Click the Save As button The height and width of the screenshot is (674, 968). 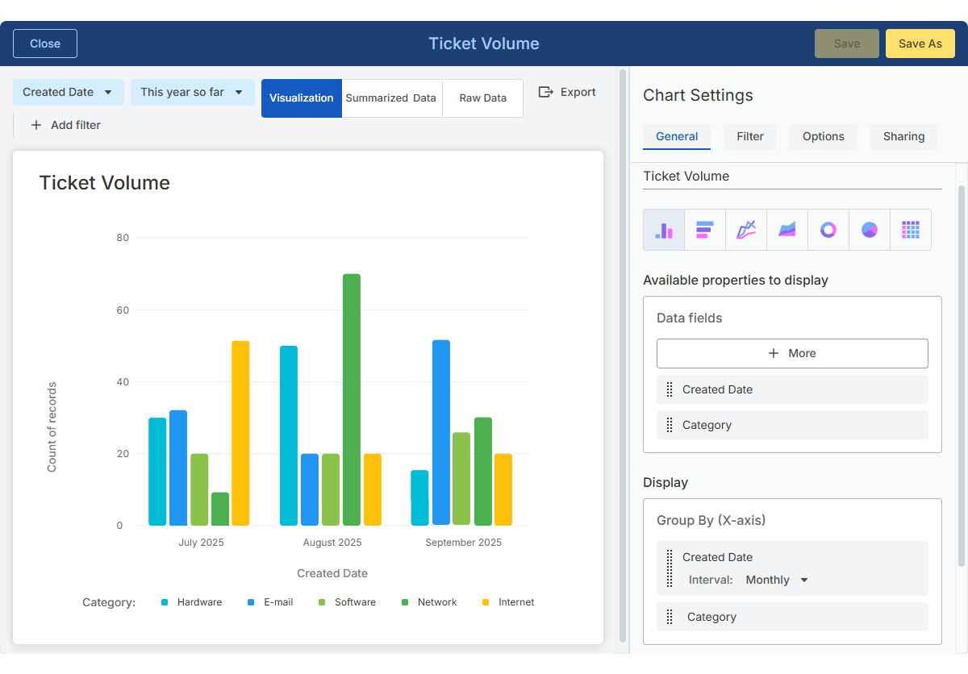coord(920,44)
